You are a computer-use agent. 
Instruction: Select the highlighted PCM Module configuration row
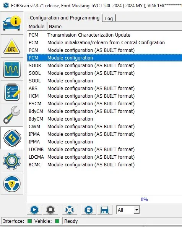pyautogui.click(x=104, y=58)
